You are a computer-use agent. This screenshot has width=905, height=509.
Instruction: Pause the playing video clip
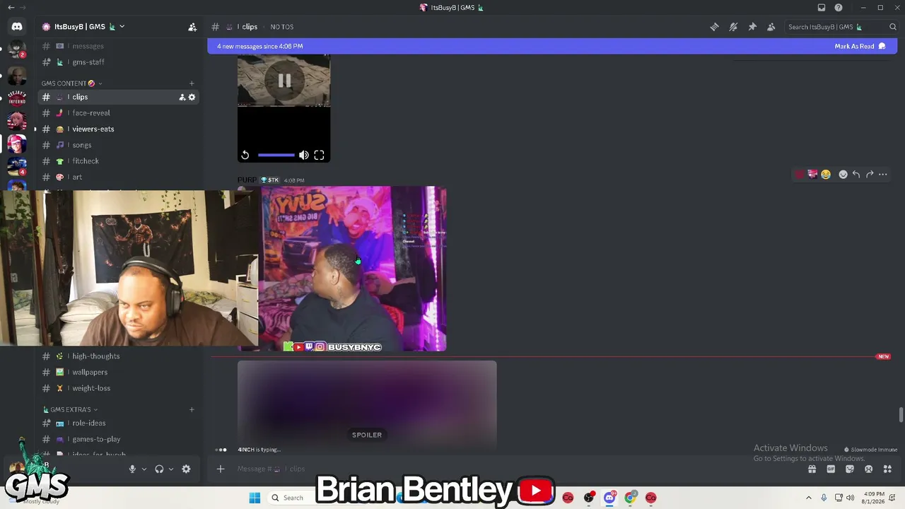[284, 81]
